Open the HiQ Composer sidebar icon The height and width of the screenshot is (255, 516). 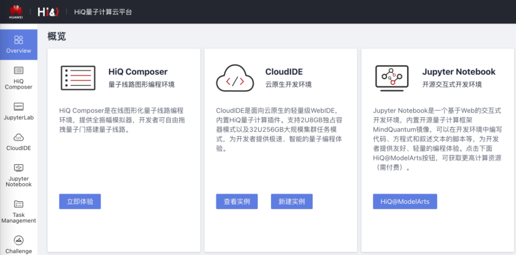coord(19,70)
